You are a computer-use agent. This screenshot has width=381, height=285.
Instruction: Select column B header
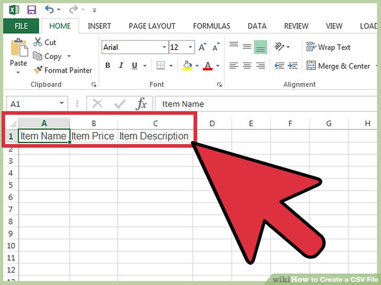(x=94, y=123)
